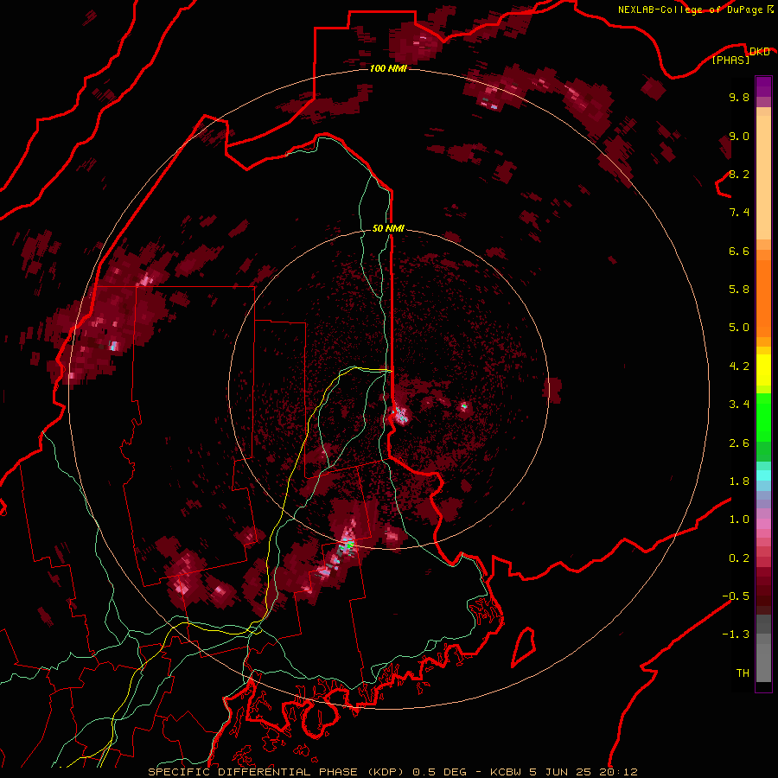
Task: Click the -0.5 legend value
Action: (736, 596)
